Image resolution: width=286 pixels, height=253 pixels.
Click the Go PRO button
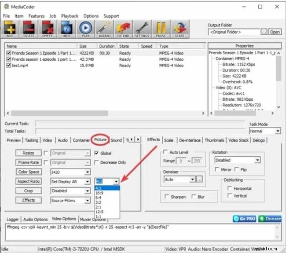click(x=244, y=219)
